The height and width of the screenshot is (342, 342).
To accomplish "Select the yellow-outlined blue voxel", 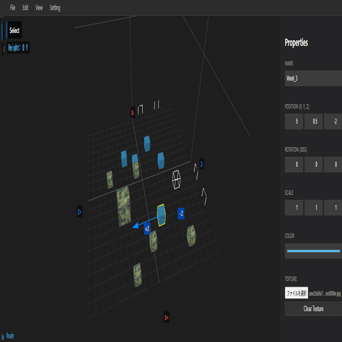I will coord(161,215).
